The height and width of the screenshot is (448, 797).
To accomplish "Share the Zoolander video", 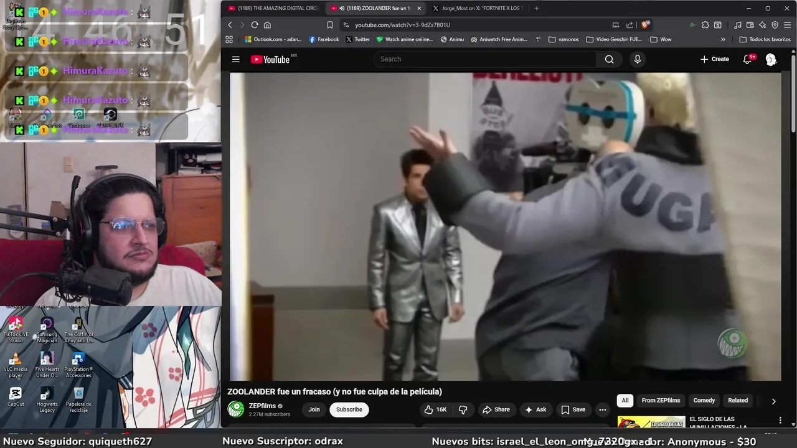I will tap(496, 409).
